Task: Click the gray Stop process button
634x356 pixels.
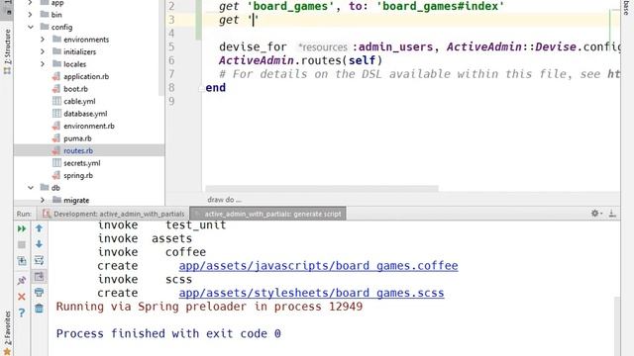Action: pyautogui.click(x=22, y=244)
